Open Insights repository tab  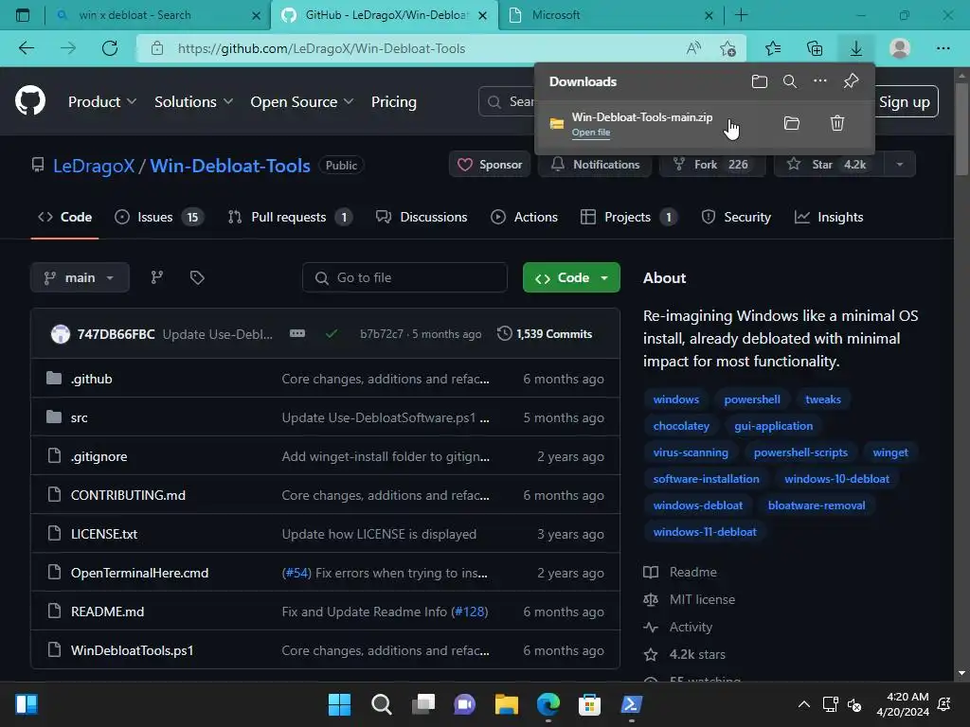click(829, 217)
